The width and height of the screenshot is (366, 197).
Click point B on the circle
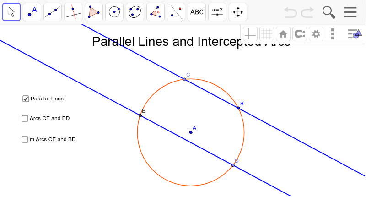[x=238, y=108]
